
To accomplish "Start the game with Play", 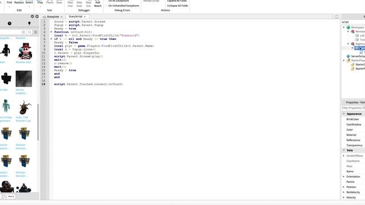I will coord(40,2).
